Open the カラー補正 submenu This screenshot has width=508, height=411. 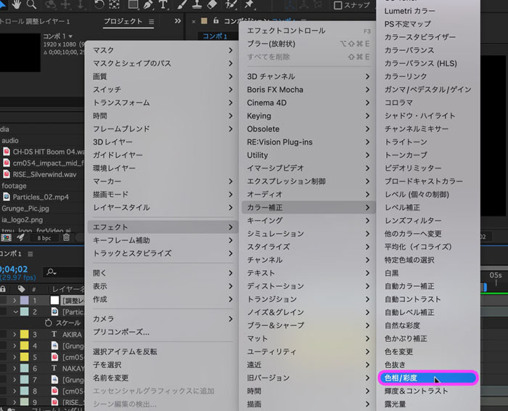308,208
